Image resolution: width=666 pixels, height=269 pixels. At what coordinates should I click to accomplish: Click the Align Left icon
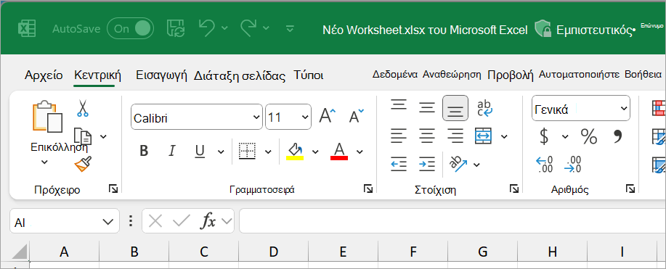pyautogui.click(x=399, y=136)
